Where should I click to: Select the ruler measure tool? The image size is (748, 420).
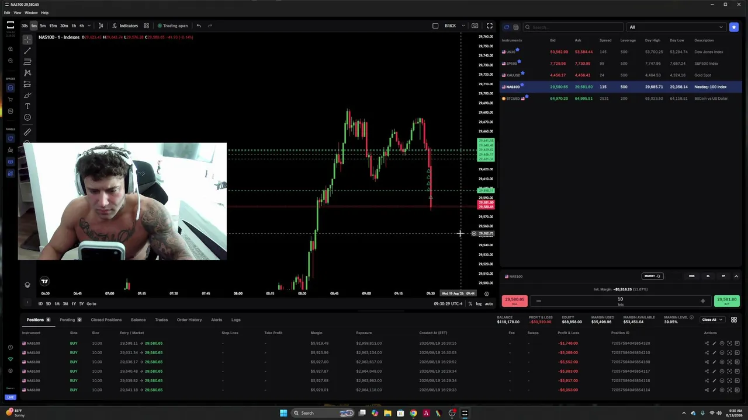[x=27, y=132]
